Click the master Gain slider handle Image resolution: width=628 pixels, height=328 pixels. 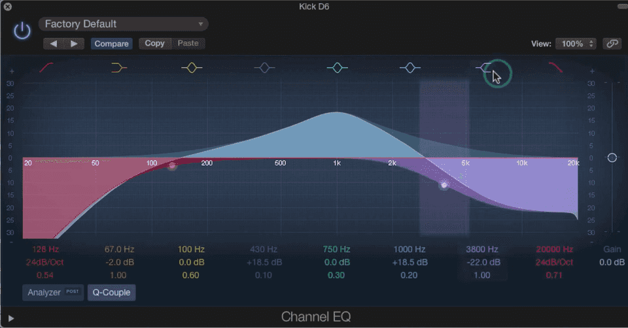click(x=612, y=157)
